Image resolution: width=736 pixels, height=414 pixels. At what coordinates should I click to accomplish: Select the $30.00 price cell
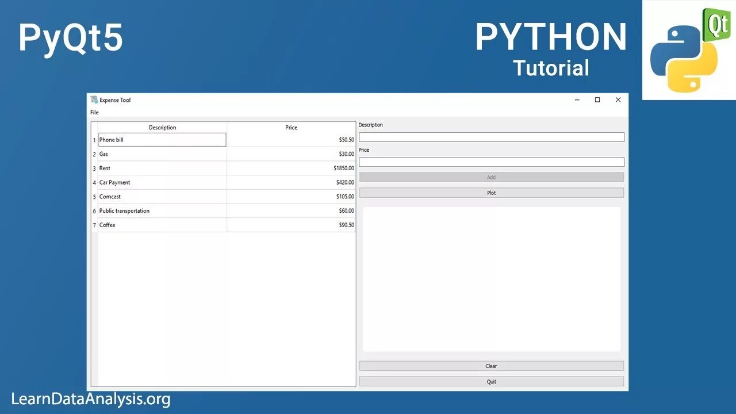coord(292,154)
